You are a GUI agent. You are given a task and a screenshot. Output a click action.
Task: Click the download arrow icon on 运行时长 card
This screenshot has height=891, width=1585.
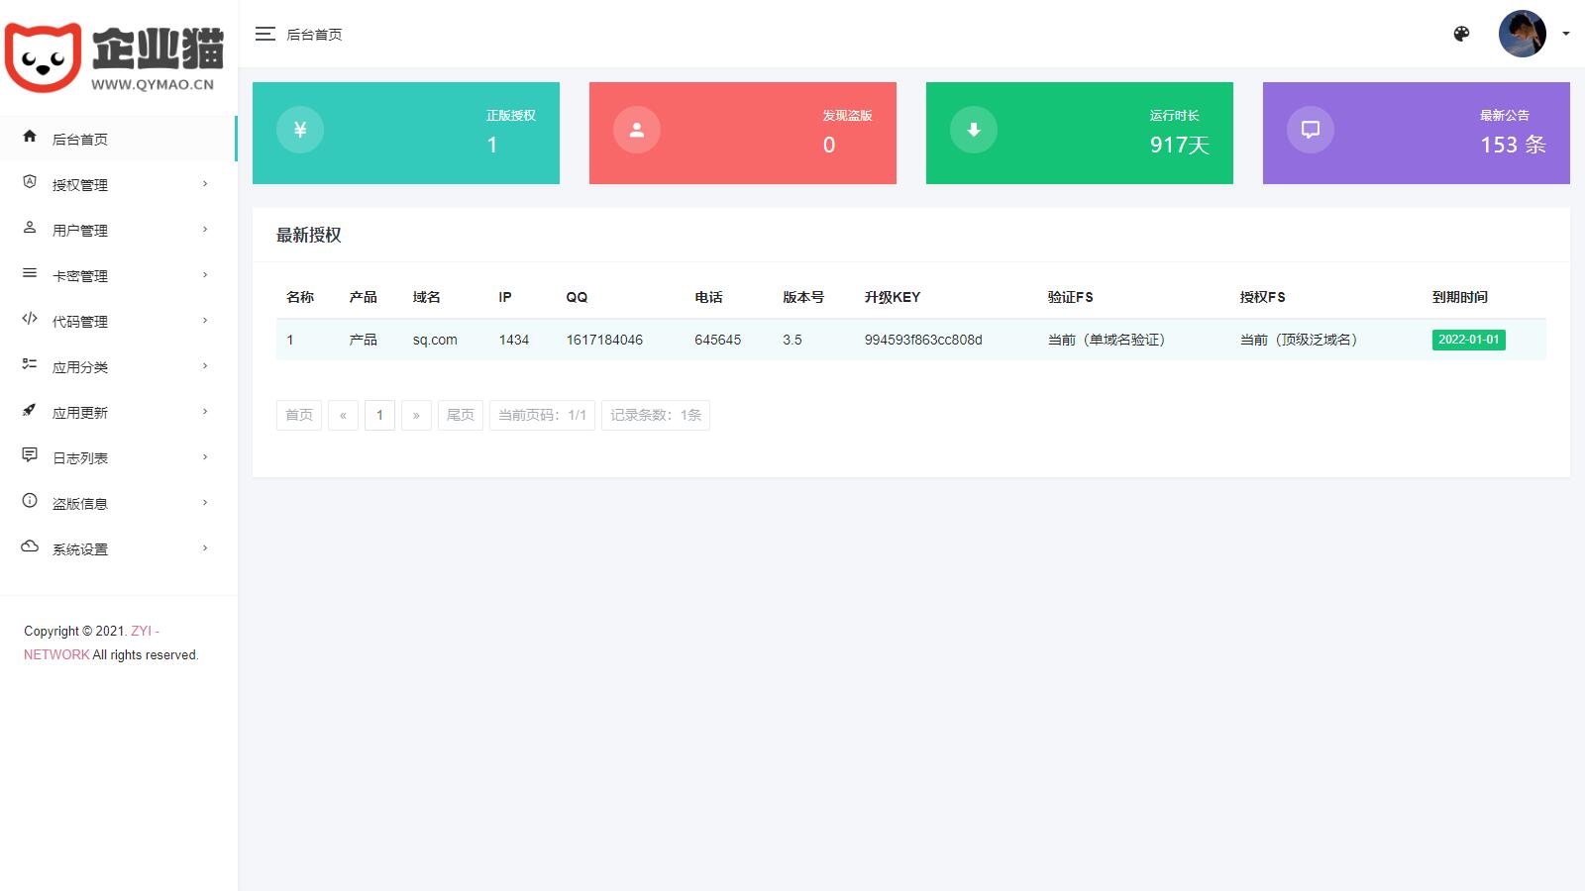[974, 130]
